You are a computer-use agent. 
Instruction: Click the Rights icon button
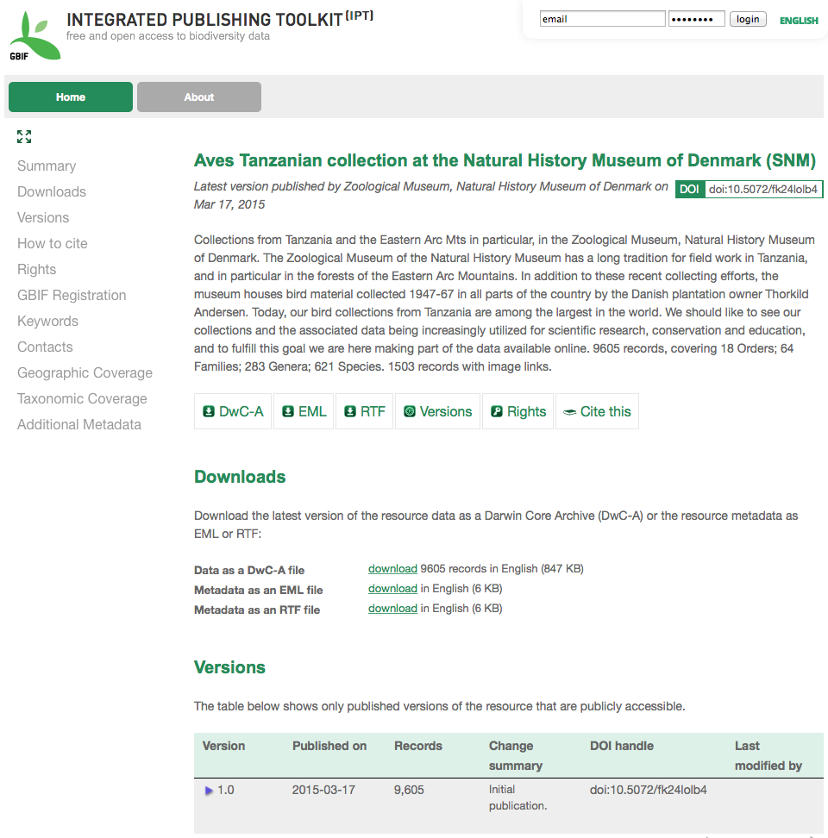pos(517,411)
